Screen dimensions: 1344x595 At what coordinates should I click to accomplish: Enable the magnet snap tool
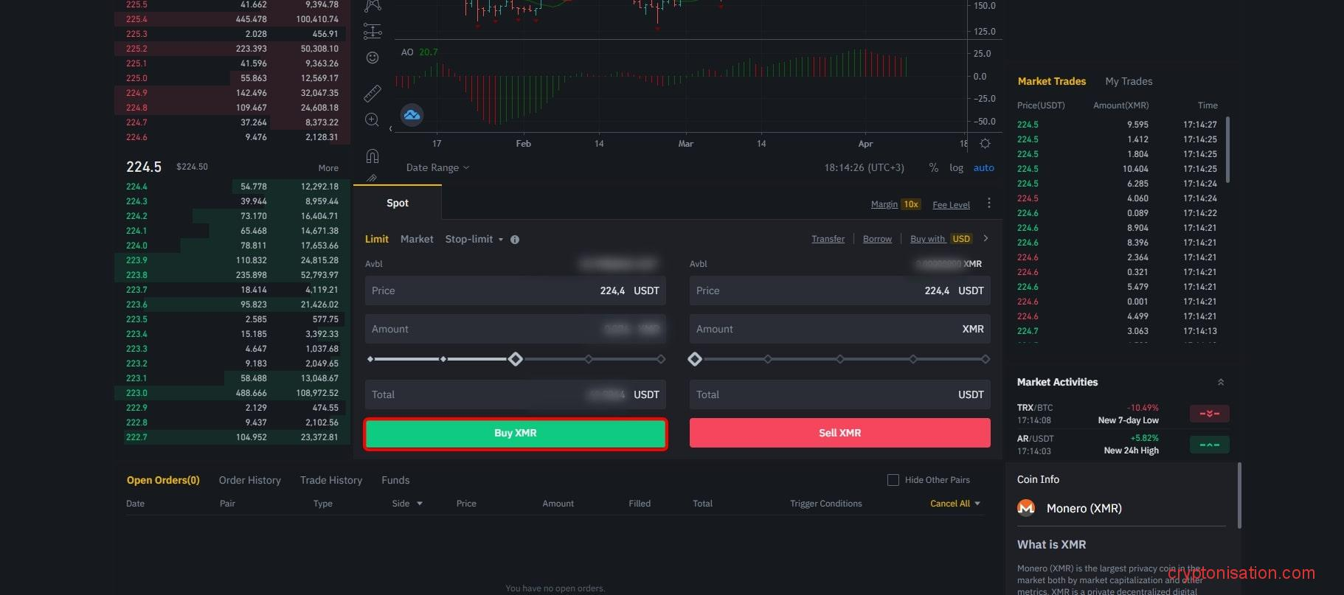373,156
